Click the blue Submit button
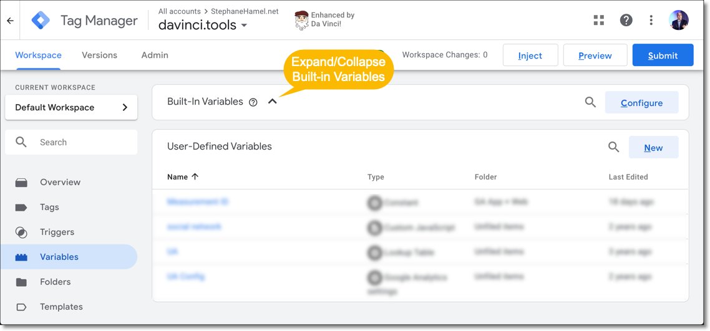Image resolution: width=710 pixels, height=331 pixels. [663, 55]
